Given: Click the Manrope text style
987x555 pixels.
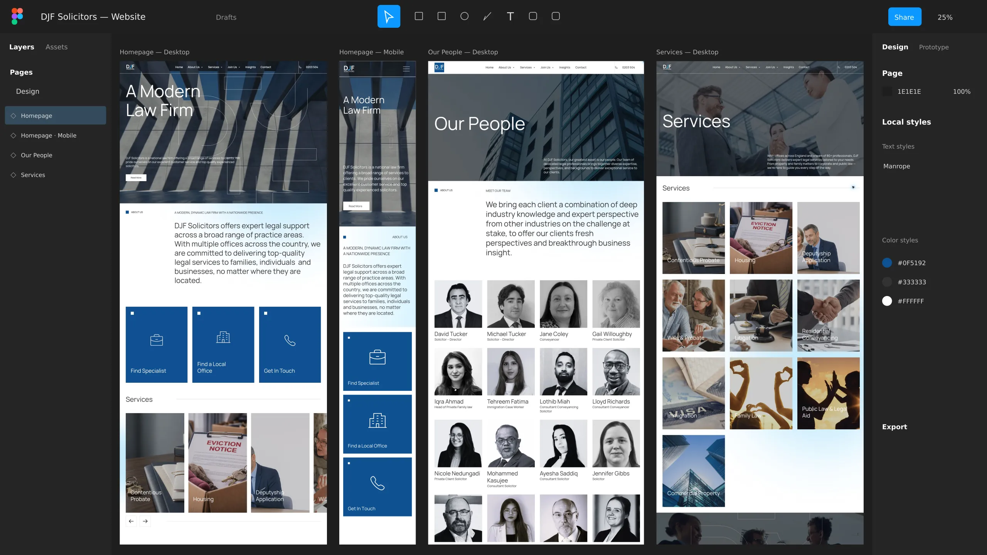Looking at the screenshot, I should point(896,166).
